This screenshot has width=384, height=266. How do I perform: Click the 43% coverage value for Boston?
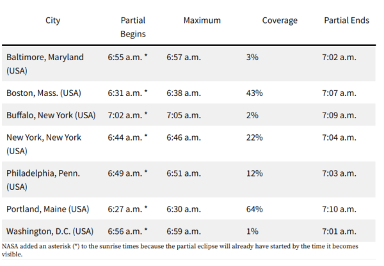(x=255, y=93)
